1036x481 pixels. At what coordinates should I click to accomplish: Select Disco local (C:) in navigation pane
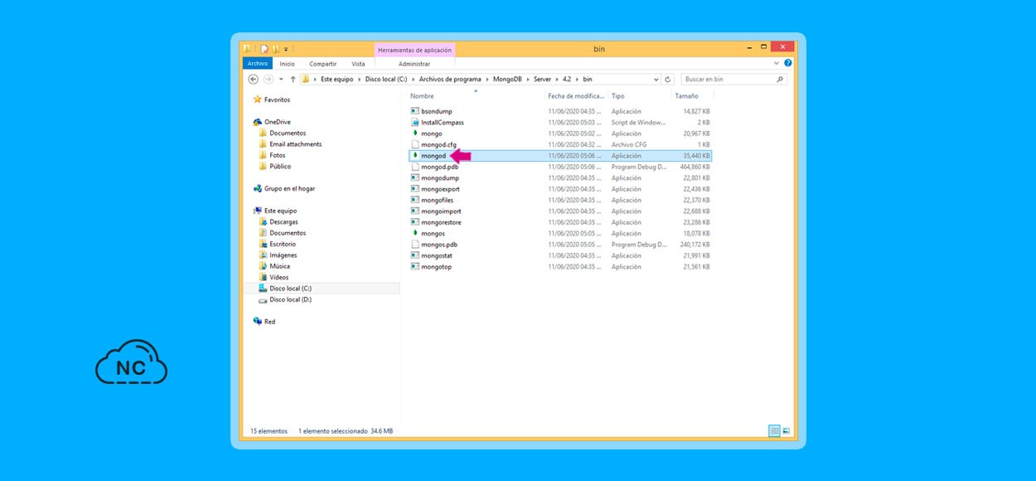pos(290,289)
